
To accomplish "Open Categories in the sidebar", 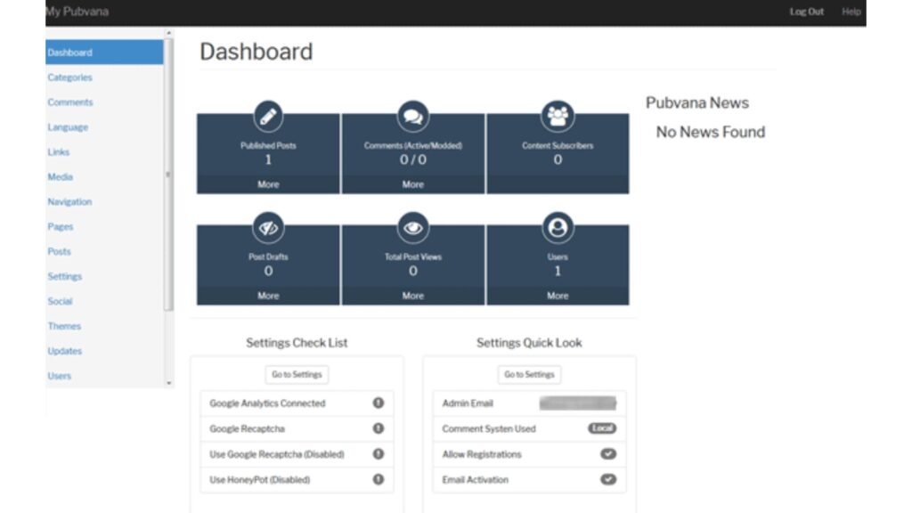I will tap(69, 77).
